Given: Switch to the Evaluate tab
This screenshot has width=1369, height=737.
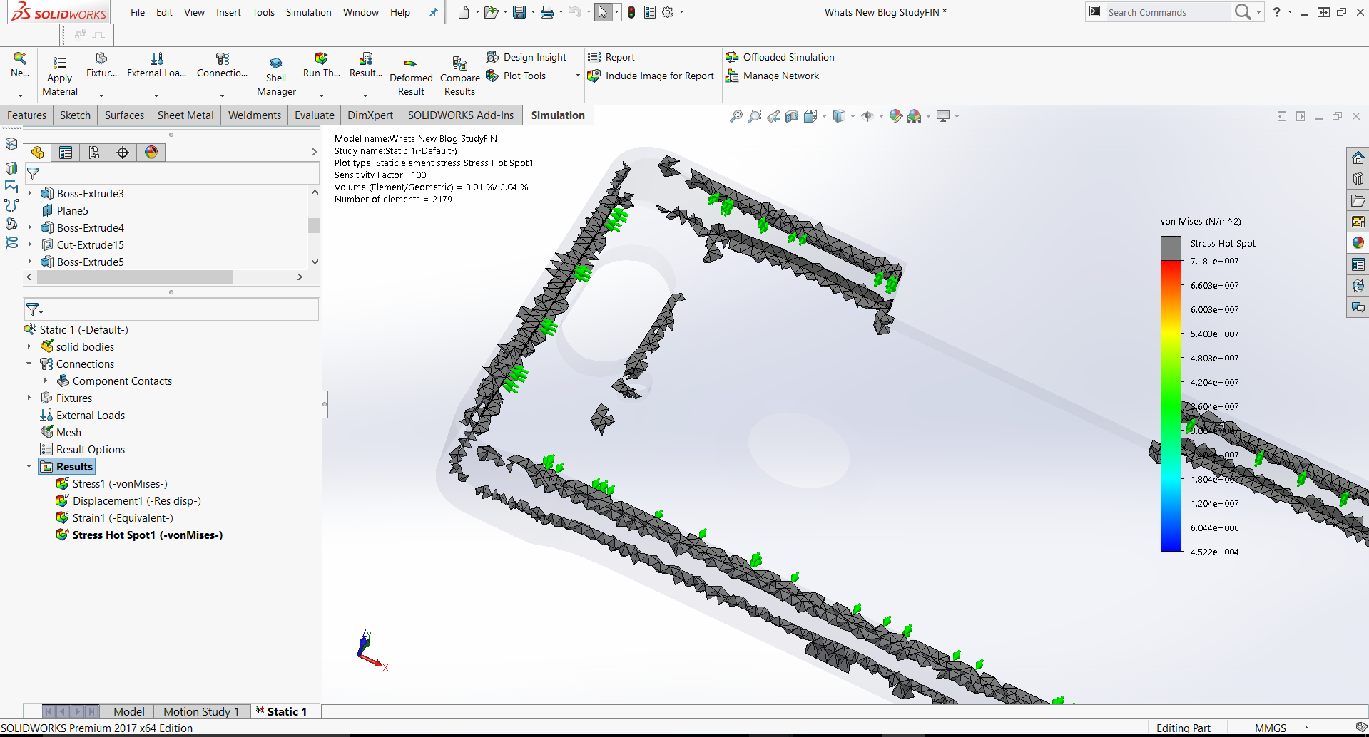Looking at the screenshot, I should coord(314,115).
